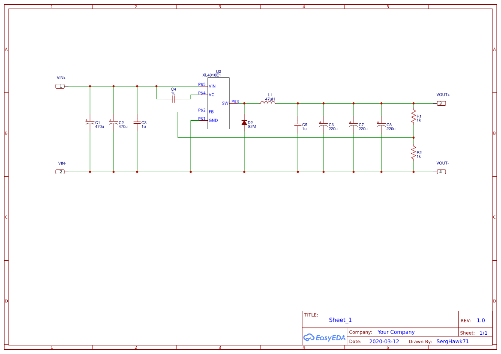
Task: Click the VIN+ port connector 1
Action: 60,86
